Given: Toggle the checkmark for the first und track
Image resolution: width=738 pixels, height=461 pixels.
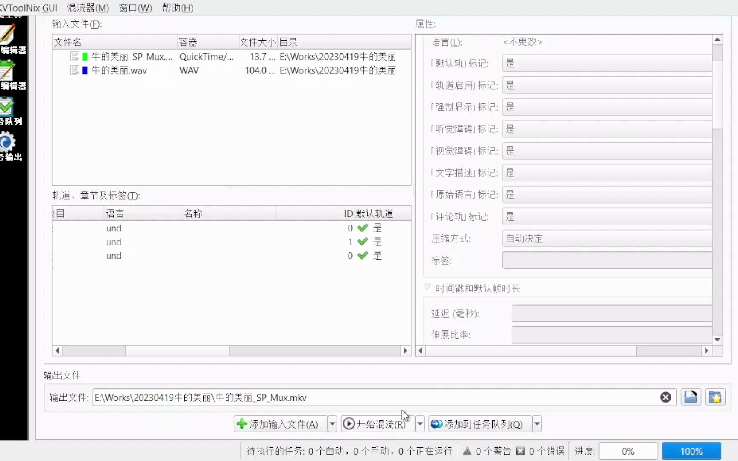Looking at the screenshot, I should (363, 228).
